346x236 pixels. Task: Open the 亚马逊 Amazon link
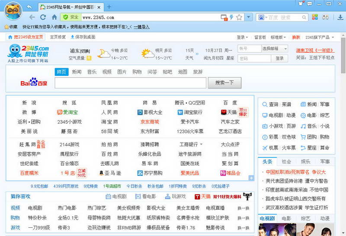pyautogui.click(x=110, y=173)
